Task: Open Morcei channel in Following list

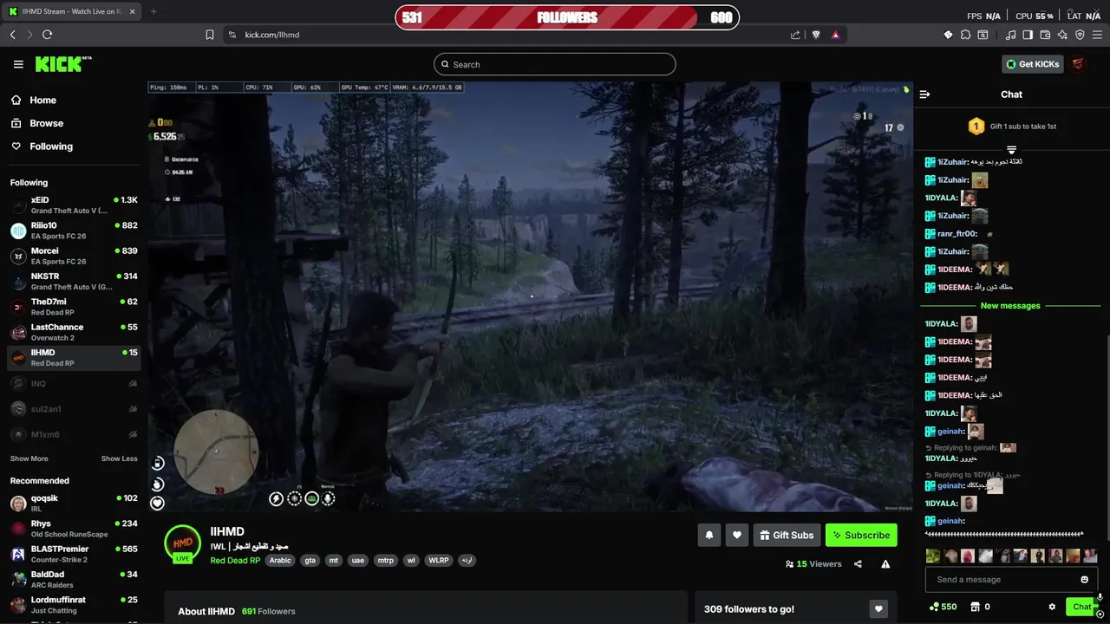Action: (x=74, y=256)
